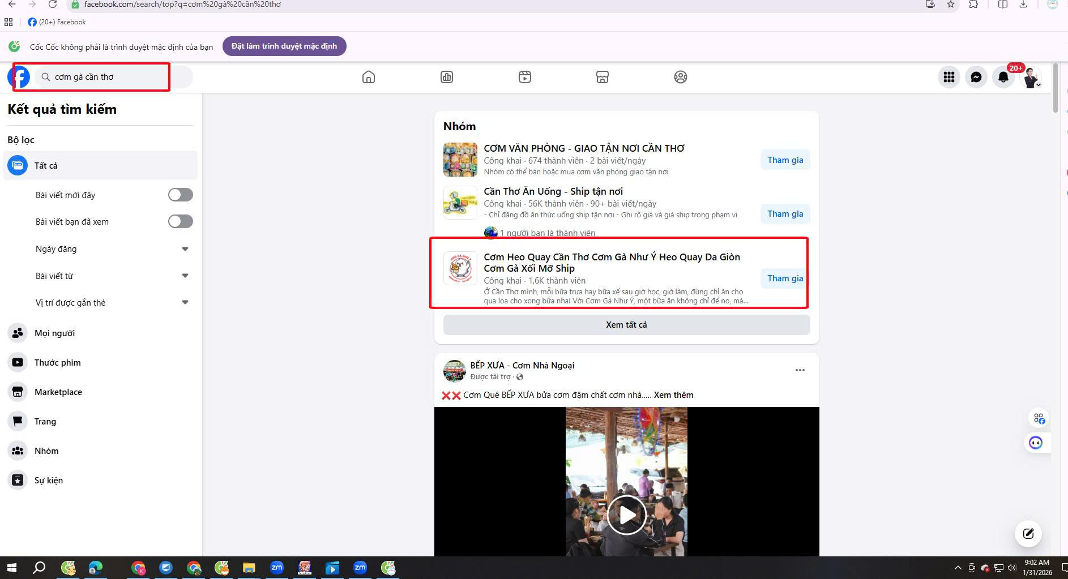Select the Trang filter

100,421
